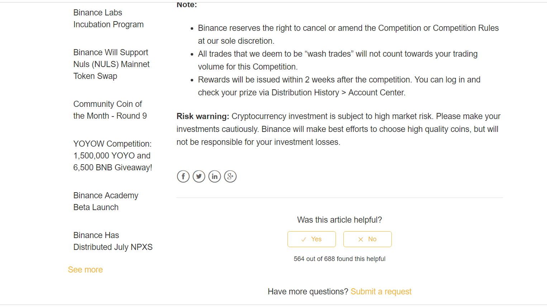Share the article on Facebook
This screenshot has height=308, width=547.
point(183,176)
